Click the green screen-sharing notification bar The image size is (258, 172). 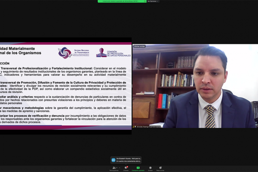(x=122, y=1)
